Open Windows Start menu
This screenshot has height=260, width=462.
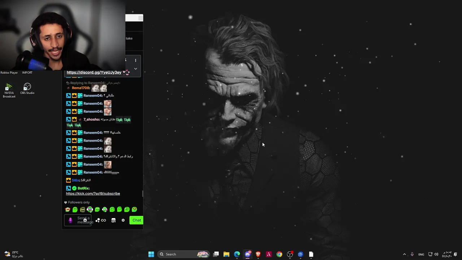(x=151, y=254)
